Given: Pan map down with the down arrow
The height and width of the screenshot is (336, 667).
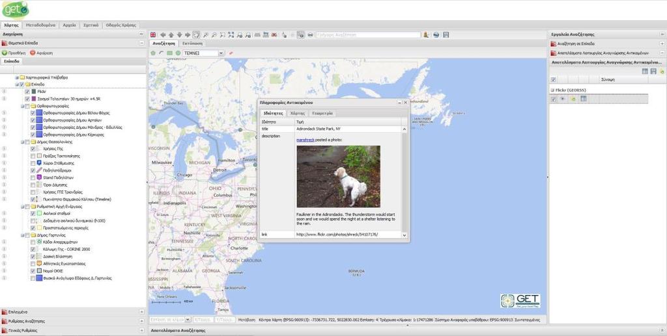Looking at the screenshot, I should coord(180,35).
